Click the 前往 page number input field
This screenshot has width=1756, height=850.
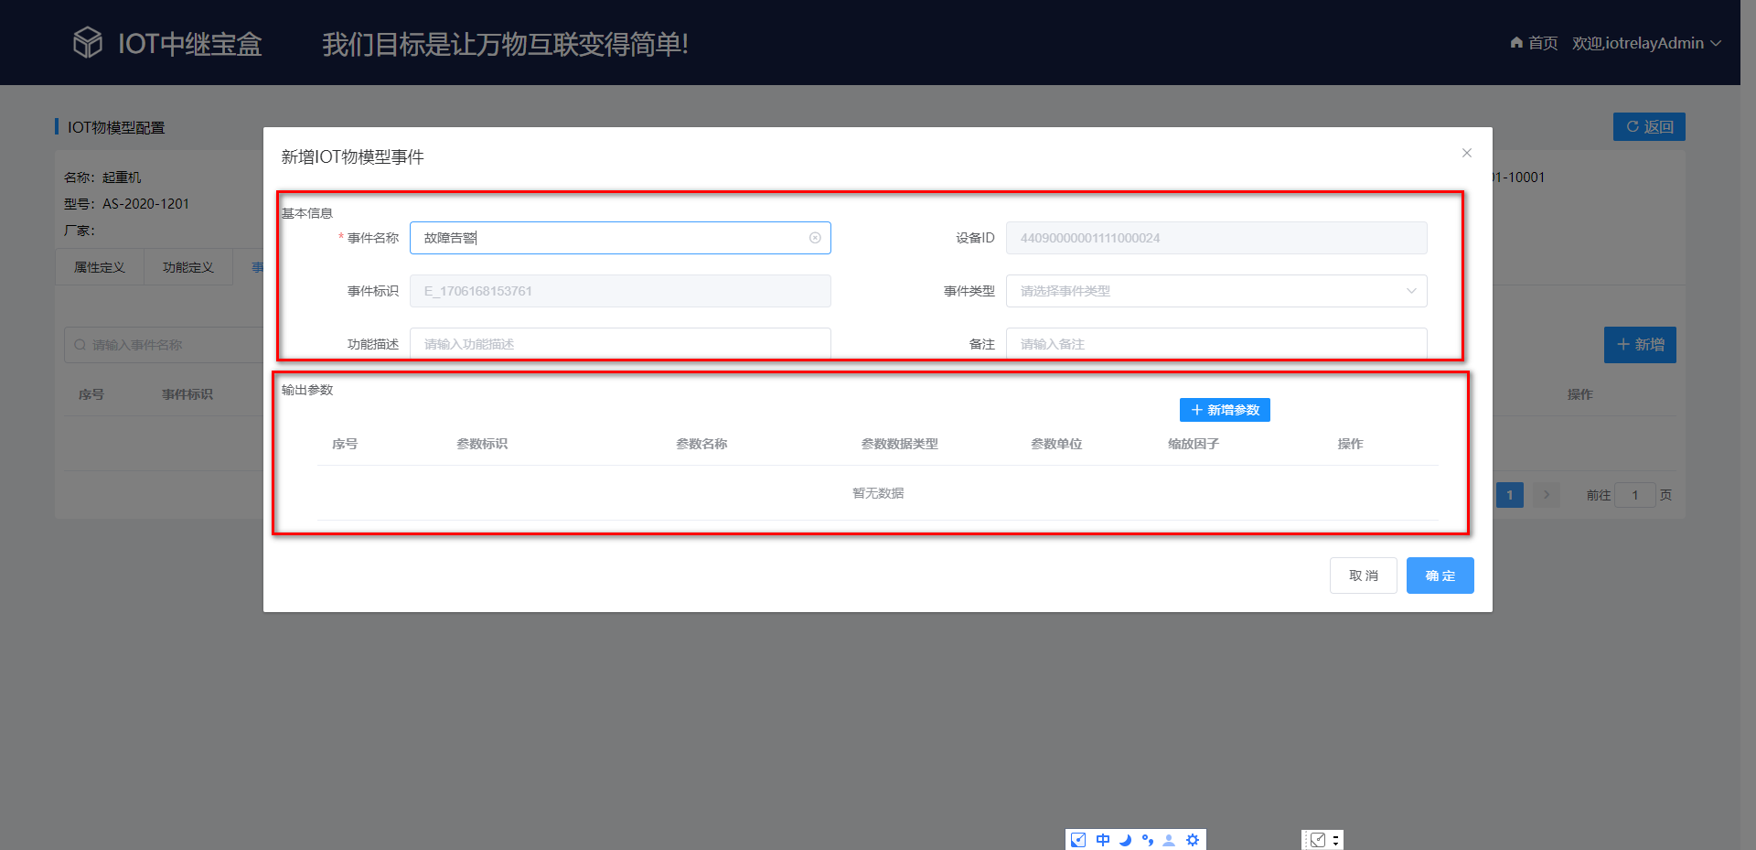1635,494
